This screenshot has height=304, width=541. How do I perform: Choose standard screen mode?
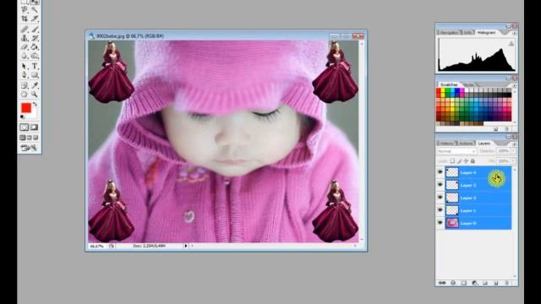[23, 138]
